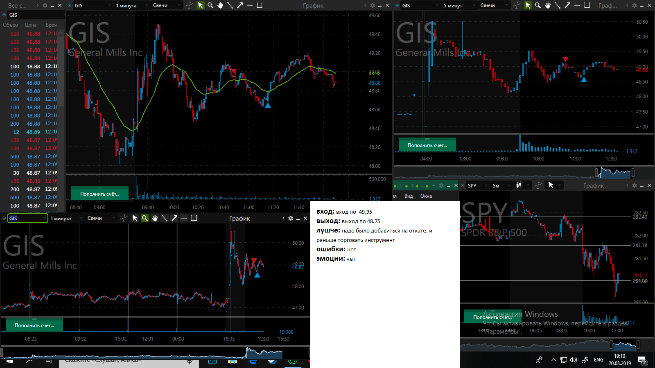Select rectangle tool in top GIS 1-minute chart

tap(260, 5)
